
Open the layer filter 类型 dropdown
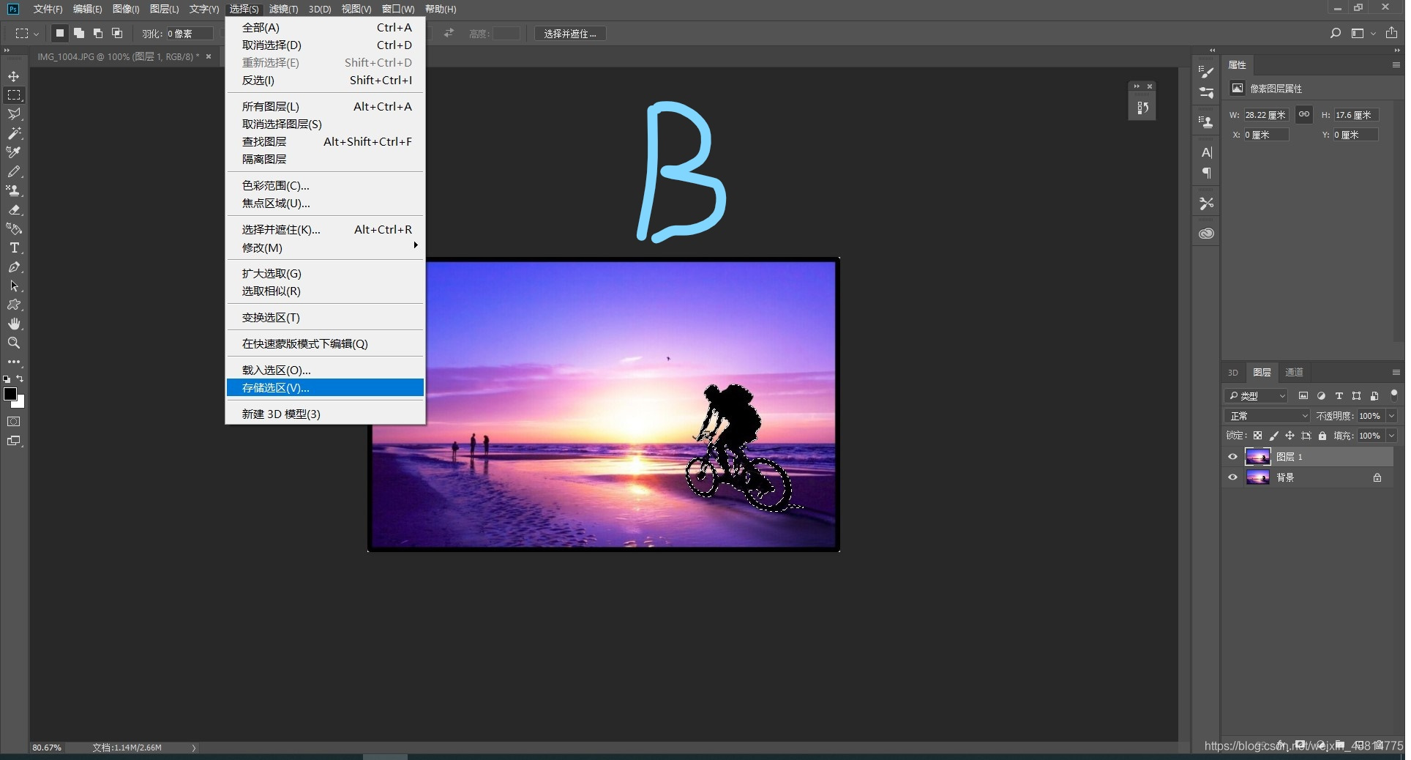1256,396
